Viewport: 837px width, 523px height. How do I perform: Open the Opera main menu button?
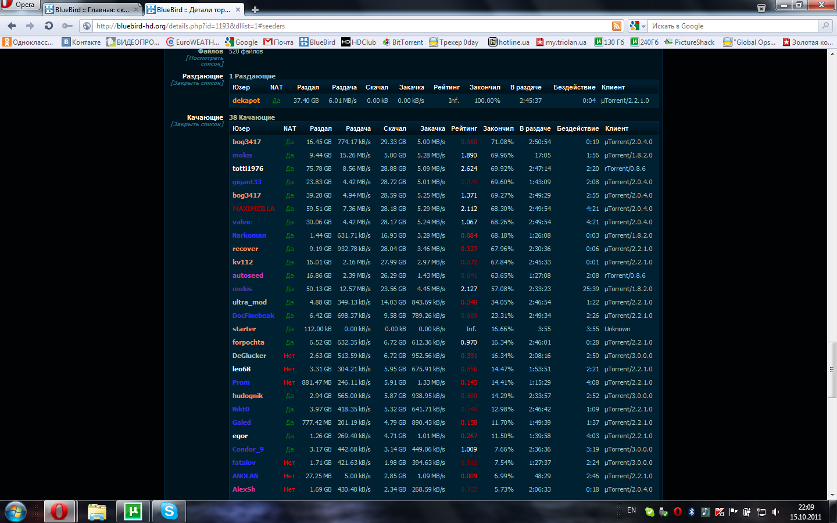20,5
